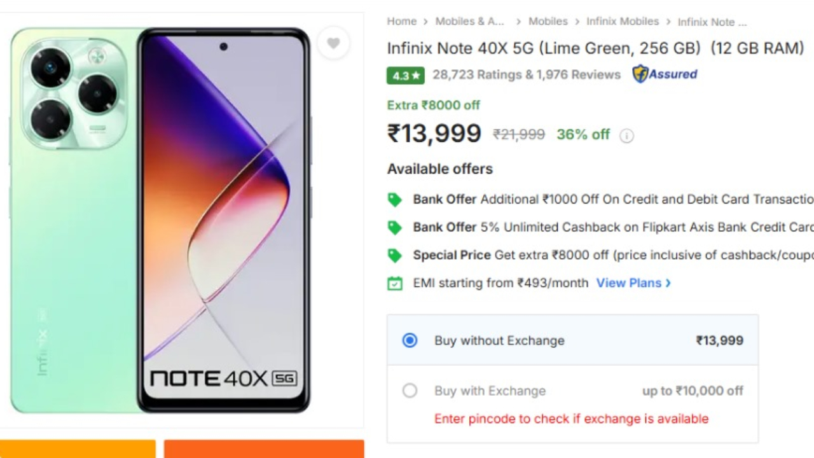The height and width of the screenshot is (458, 814).
Task: Open Mobiles & Accessories breadcrumb
Action: pos(469,22)
